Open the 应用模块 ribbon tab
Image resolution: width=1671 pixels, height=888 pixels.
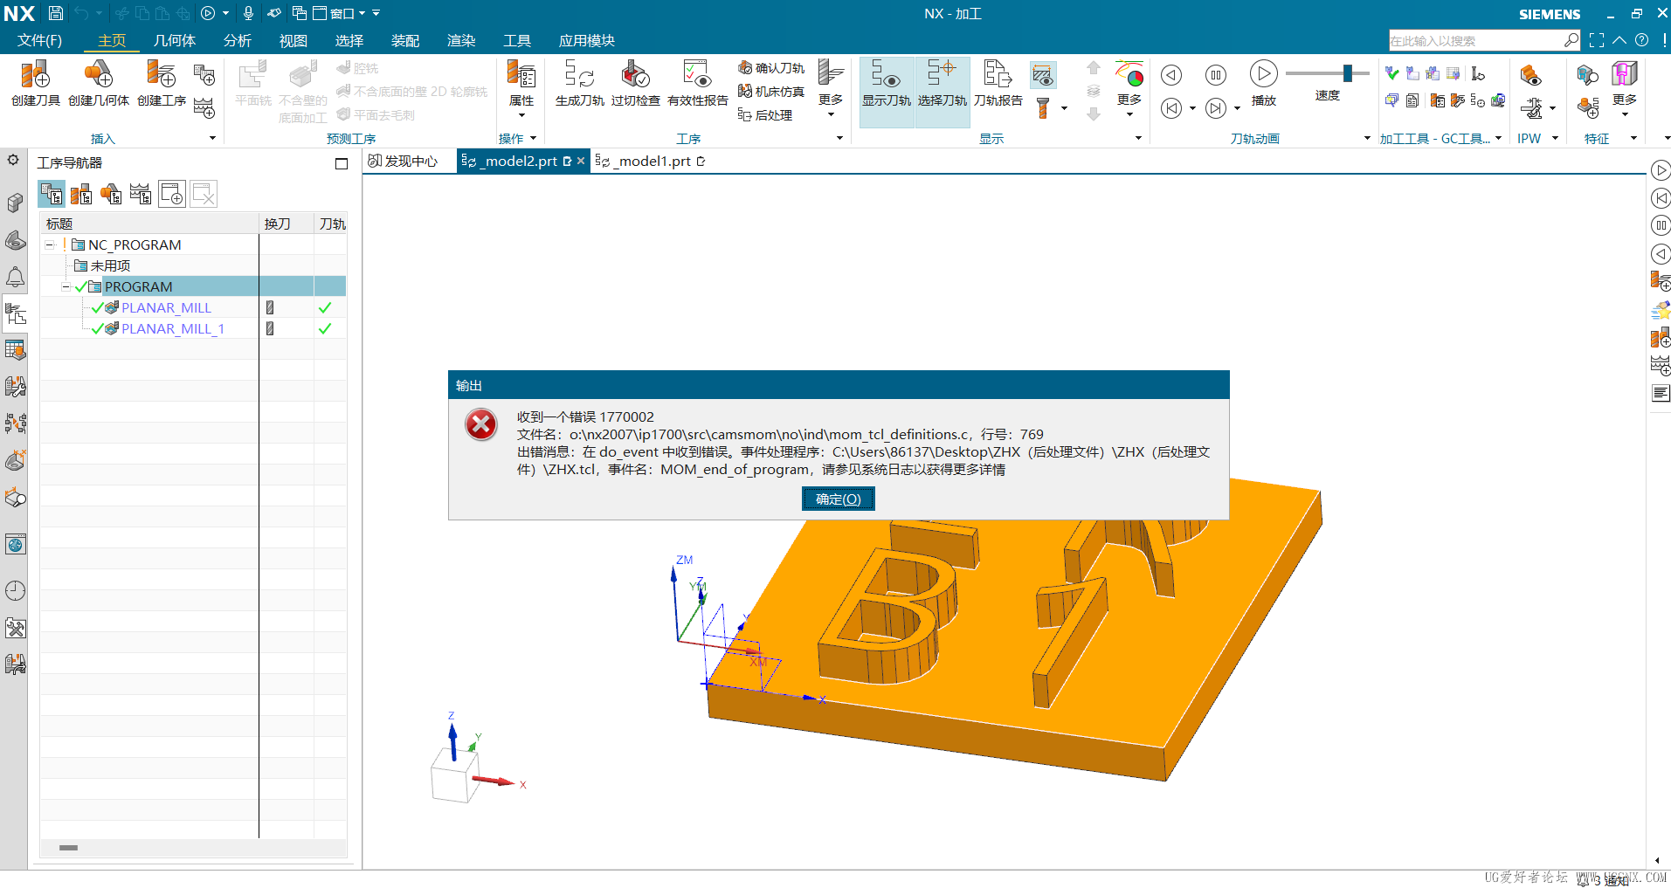(x=586, y=40)
